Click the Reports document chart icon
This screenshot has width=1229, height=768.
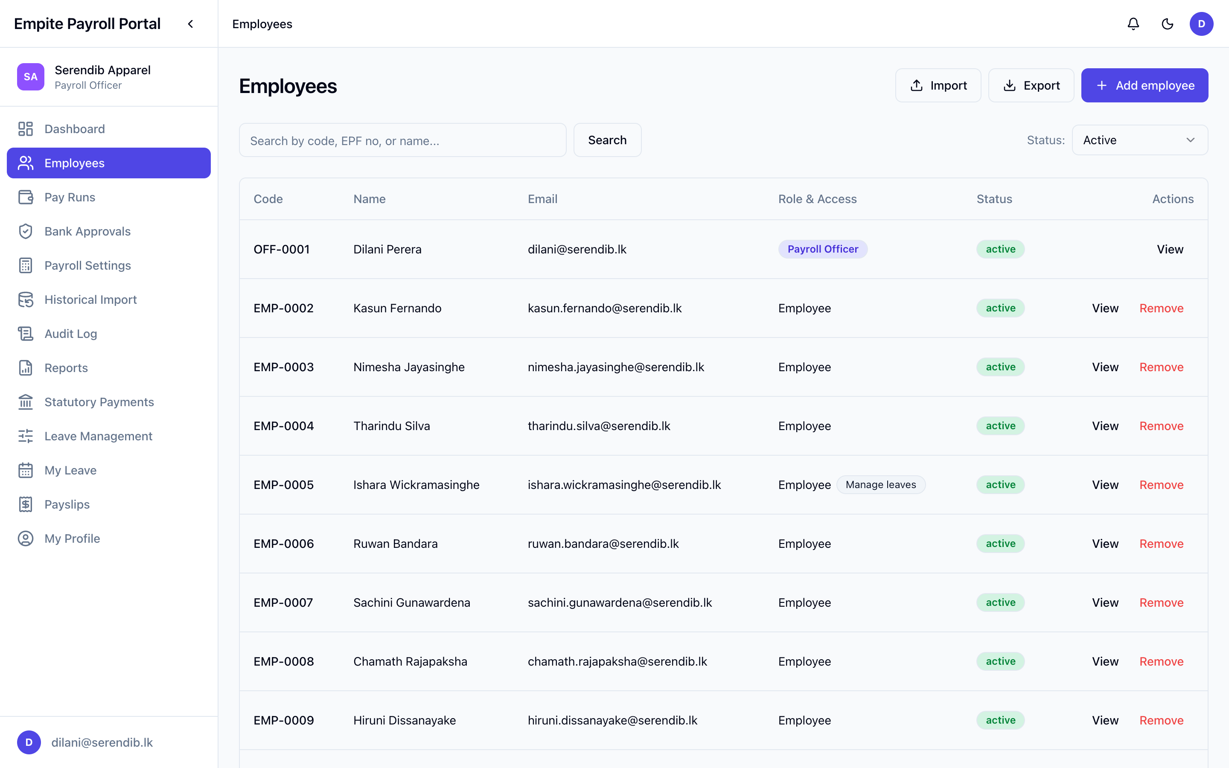pos(26,368)
